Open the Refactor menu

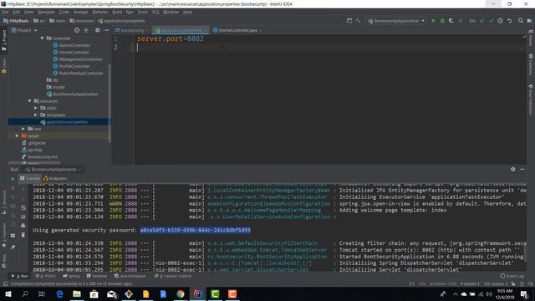click(x=100, y=12)
